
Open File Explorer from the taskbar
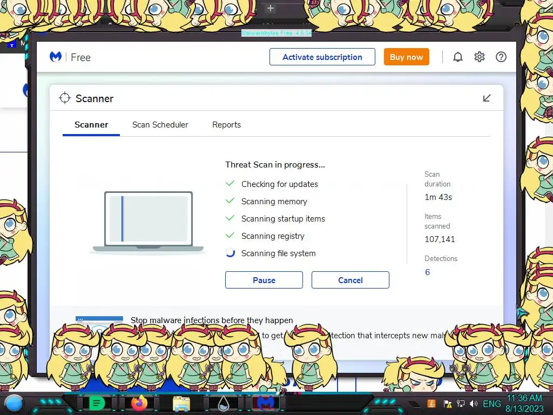[x=181, y=403]
